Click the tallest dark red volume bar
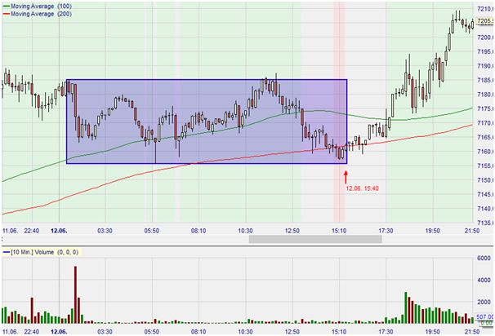 (x=75, y=294)
